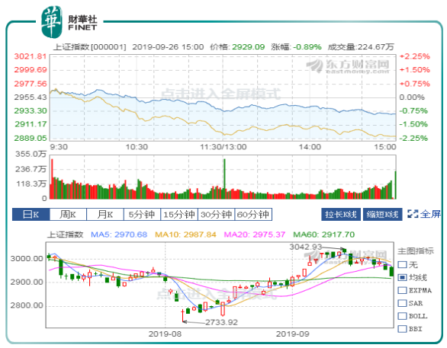Enable the BOLL indicator checkbox

402,316
